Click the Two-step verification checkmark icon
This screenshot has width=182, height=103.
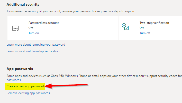(125, 27)
